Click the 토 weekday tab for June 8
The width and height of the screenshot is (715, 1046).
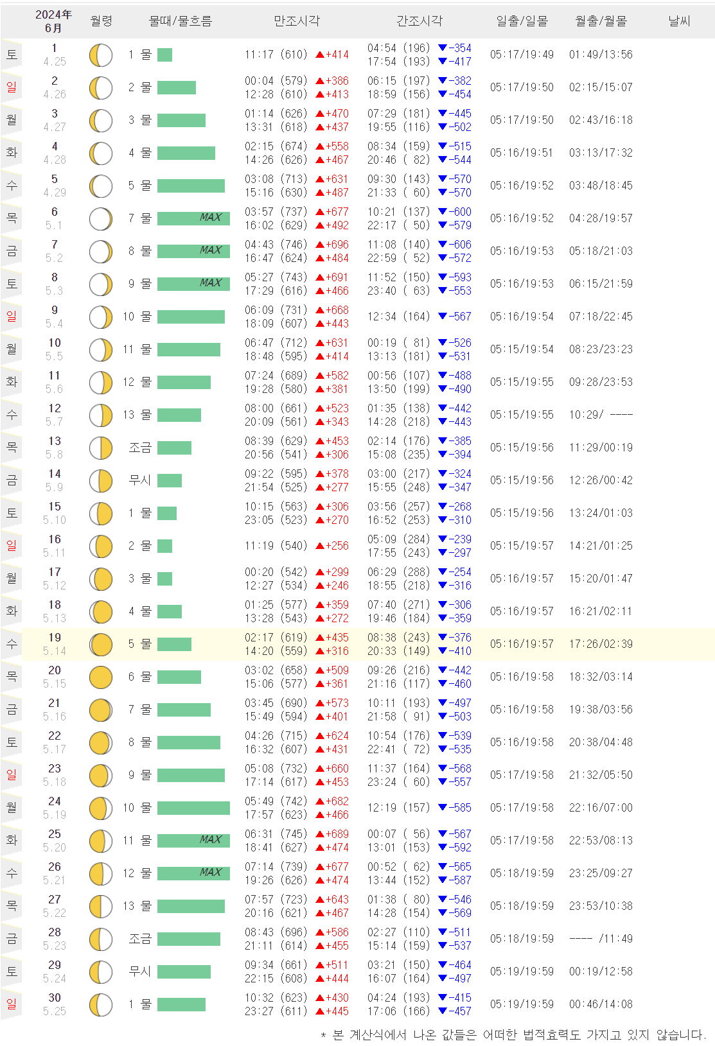pos(12,284)
